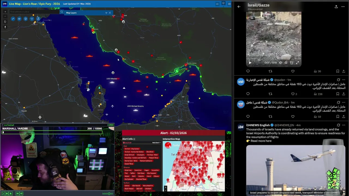Bookmark the video tweet
The height and width of the screenshot is (196, 349).
338,71
